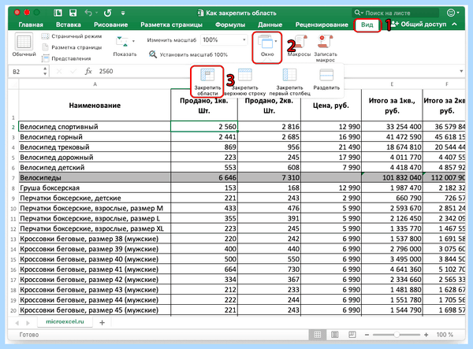
Task: Click the 100 % zoom level text
Action: [x=445, y=335]
